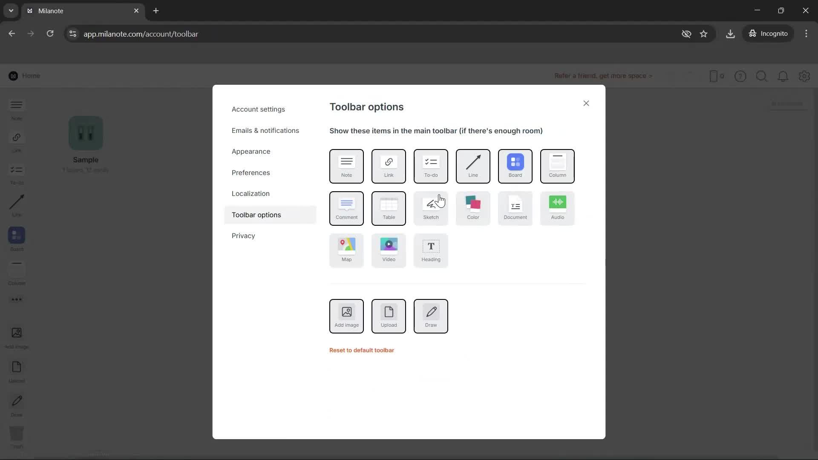
Task: Open Milanote settings via the gear icon
Action: point(804,76)
